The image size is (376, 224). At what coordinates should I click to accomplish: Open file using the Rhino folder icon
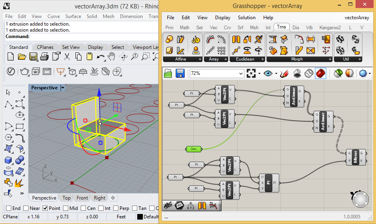(22, 57)
